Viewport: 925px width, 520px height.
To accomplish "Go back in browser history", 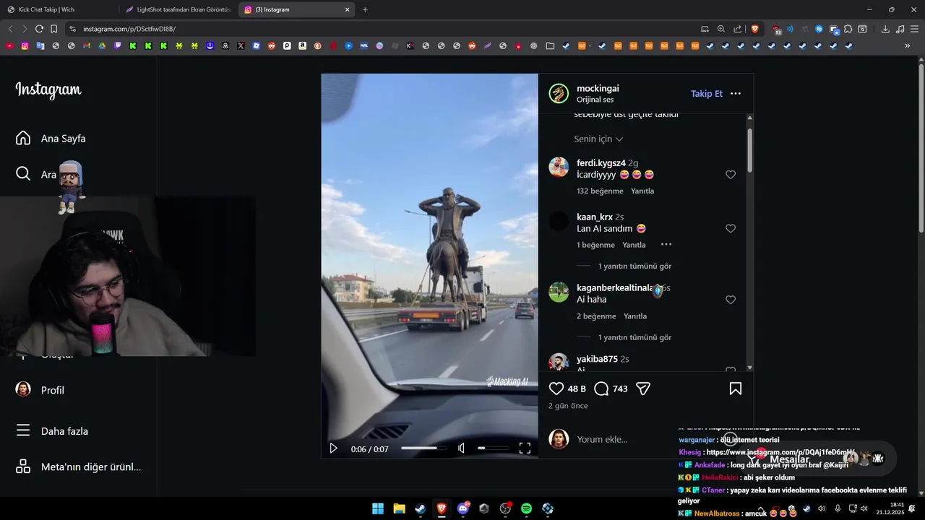I will [10, 29].
